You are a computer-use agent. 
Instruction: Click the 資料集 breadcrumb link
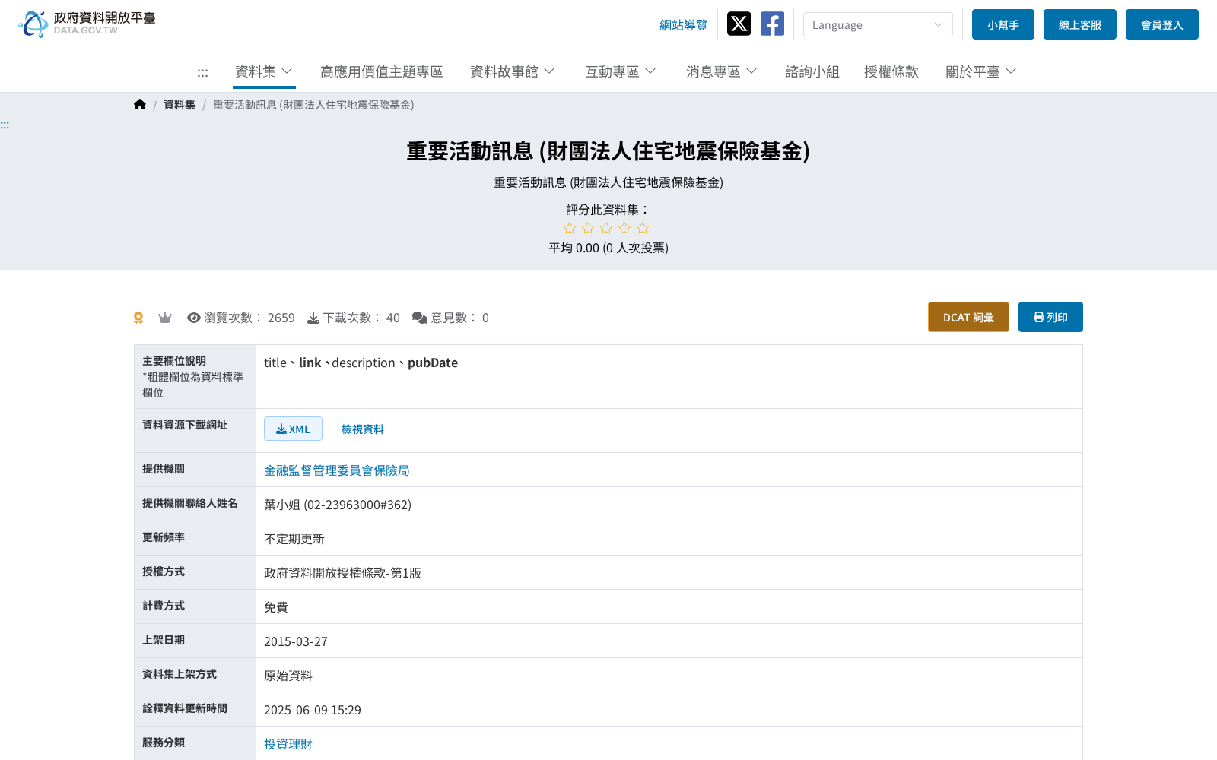click(180, 105)
